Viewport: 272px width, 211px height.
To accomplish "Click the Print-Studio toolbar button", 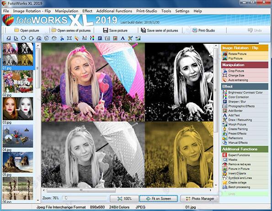I will [x=204, y=31].
